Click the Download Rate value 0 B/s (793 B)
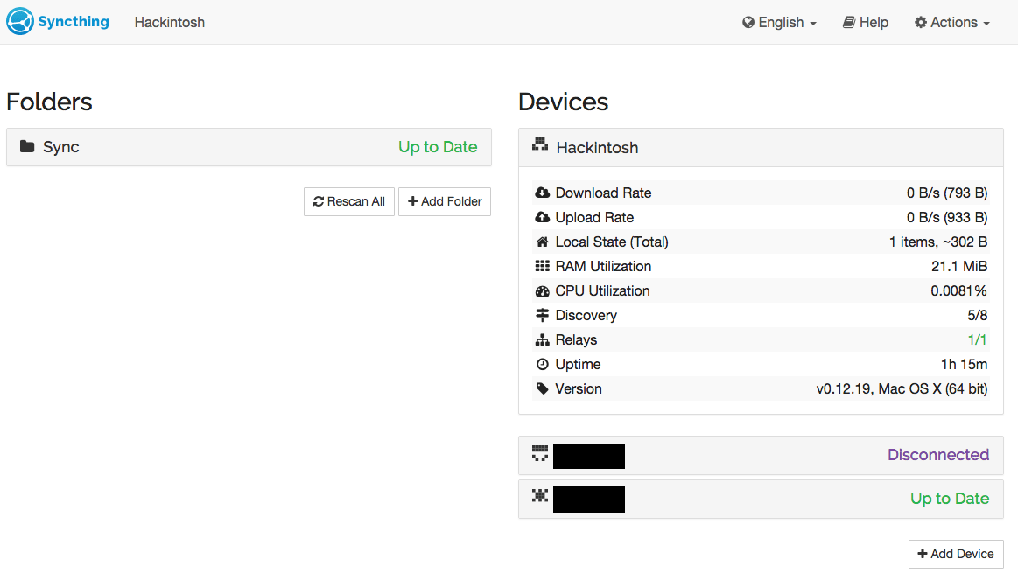Viewport: 1018px width, 588px height. tap(946, 192)
